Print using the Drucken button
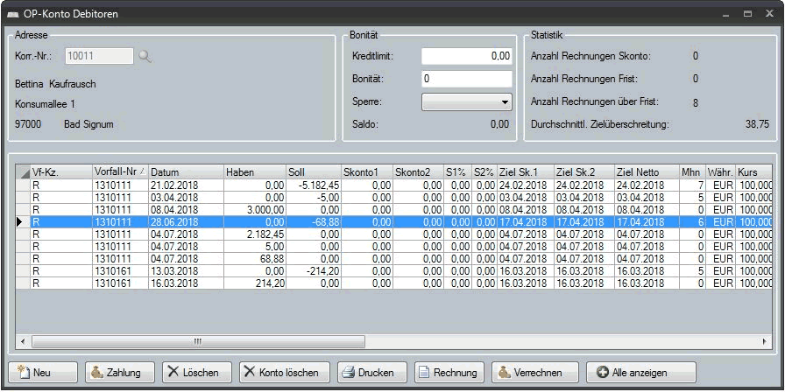The height and width of the screenshot is (392, 785). pos(372,373)
